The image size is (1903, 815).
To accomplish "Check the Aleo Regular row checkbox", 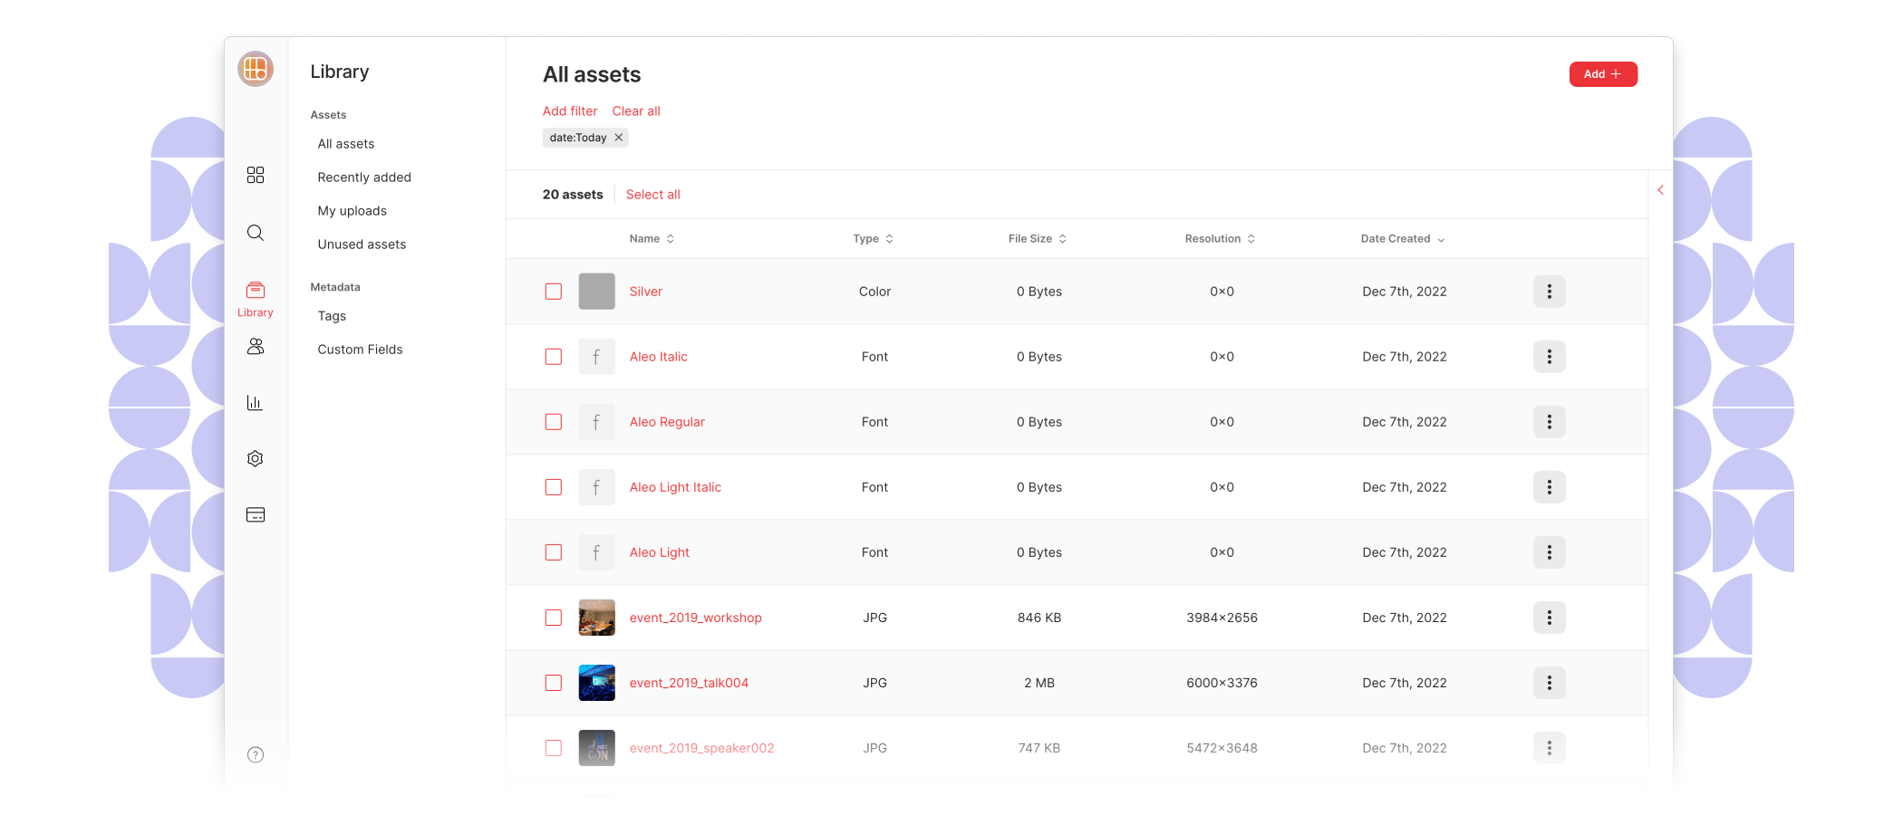I will tap(554, 422).
